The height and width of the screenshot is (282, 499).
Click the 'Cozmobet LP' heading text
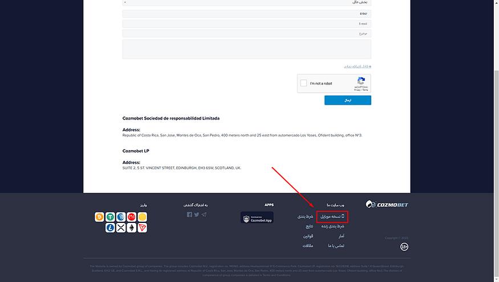(136, 151)
